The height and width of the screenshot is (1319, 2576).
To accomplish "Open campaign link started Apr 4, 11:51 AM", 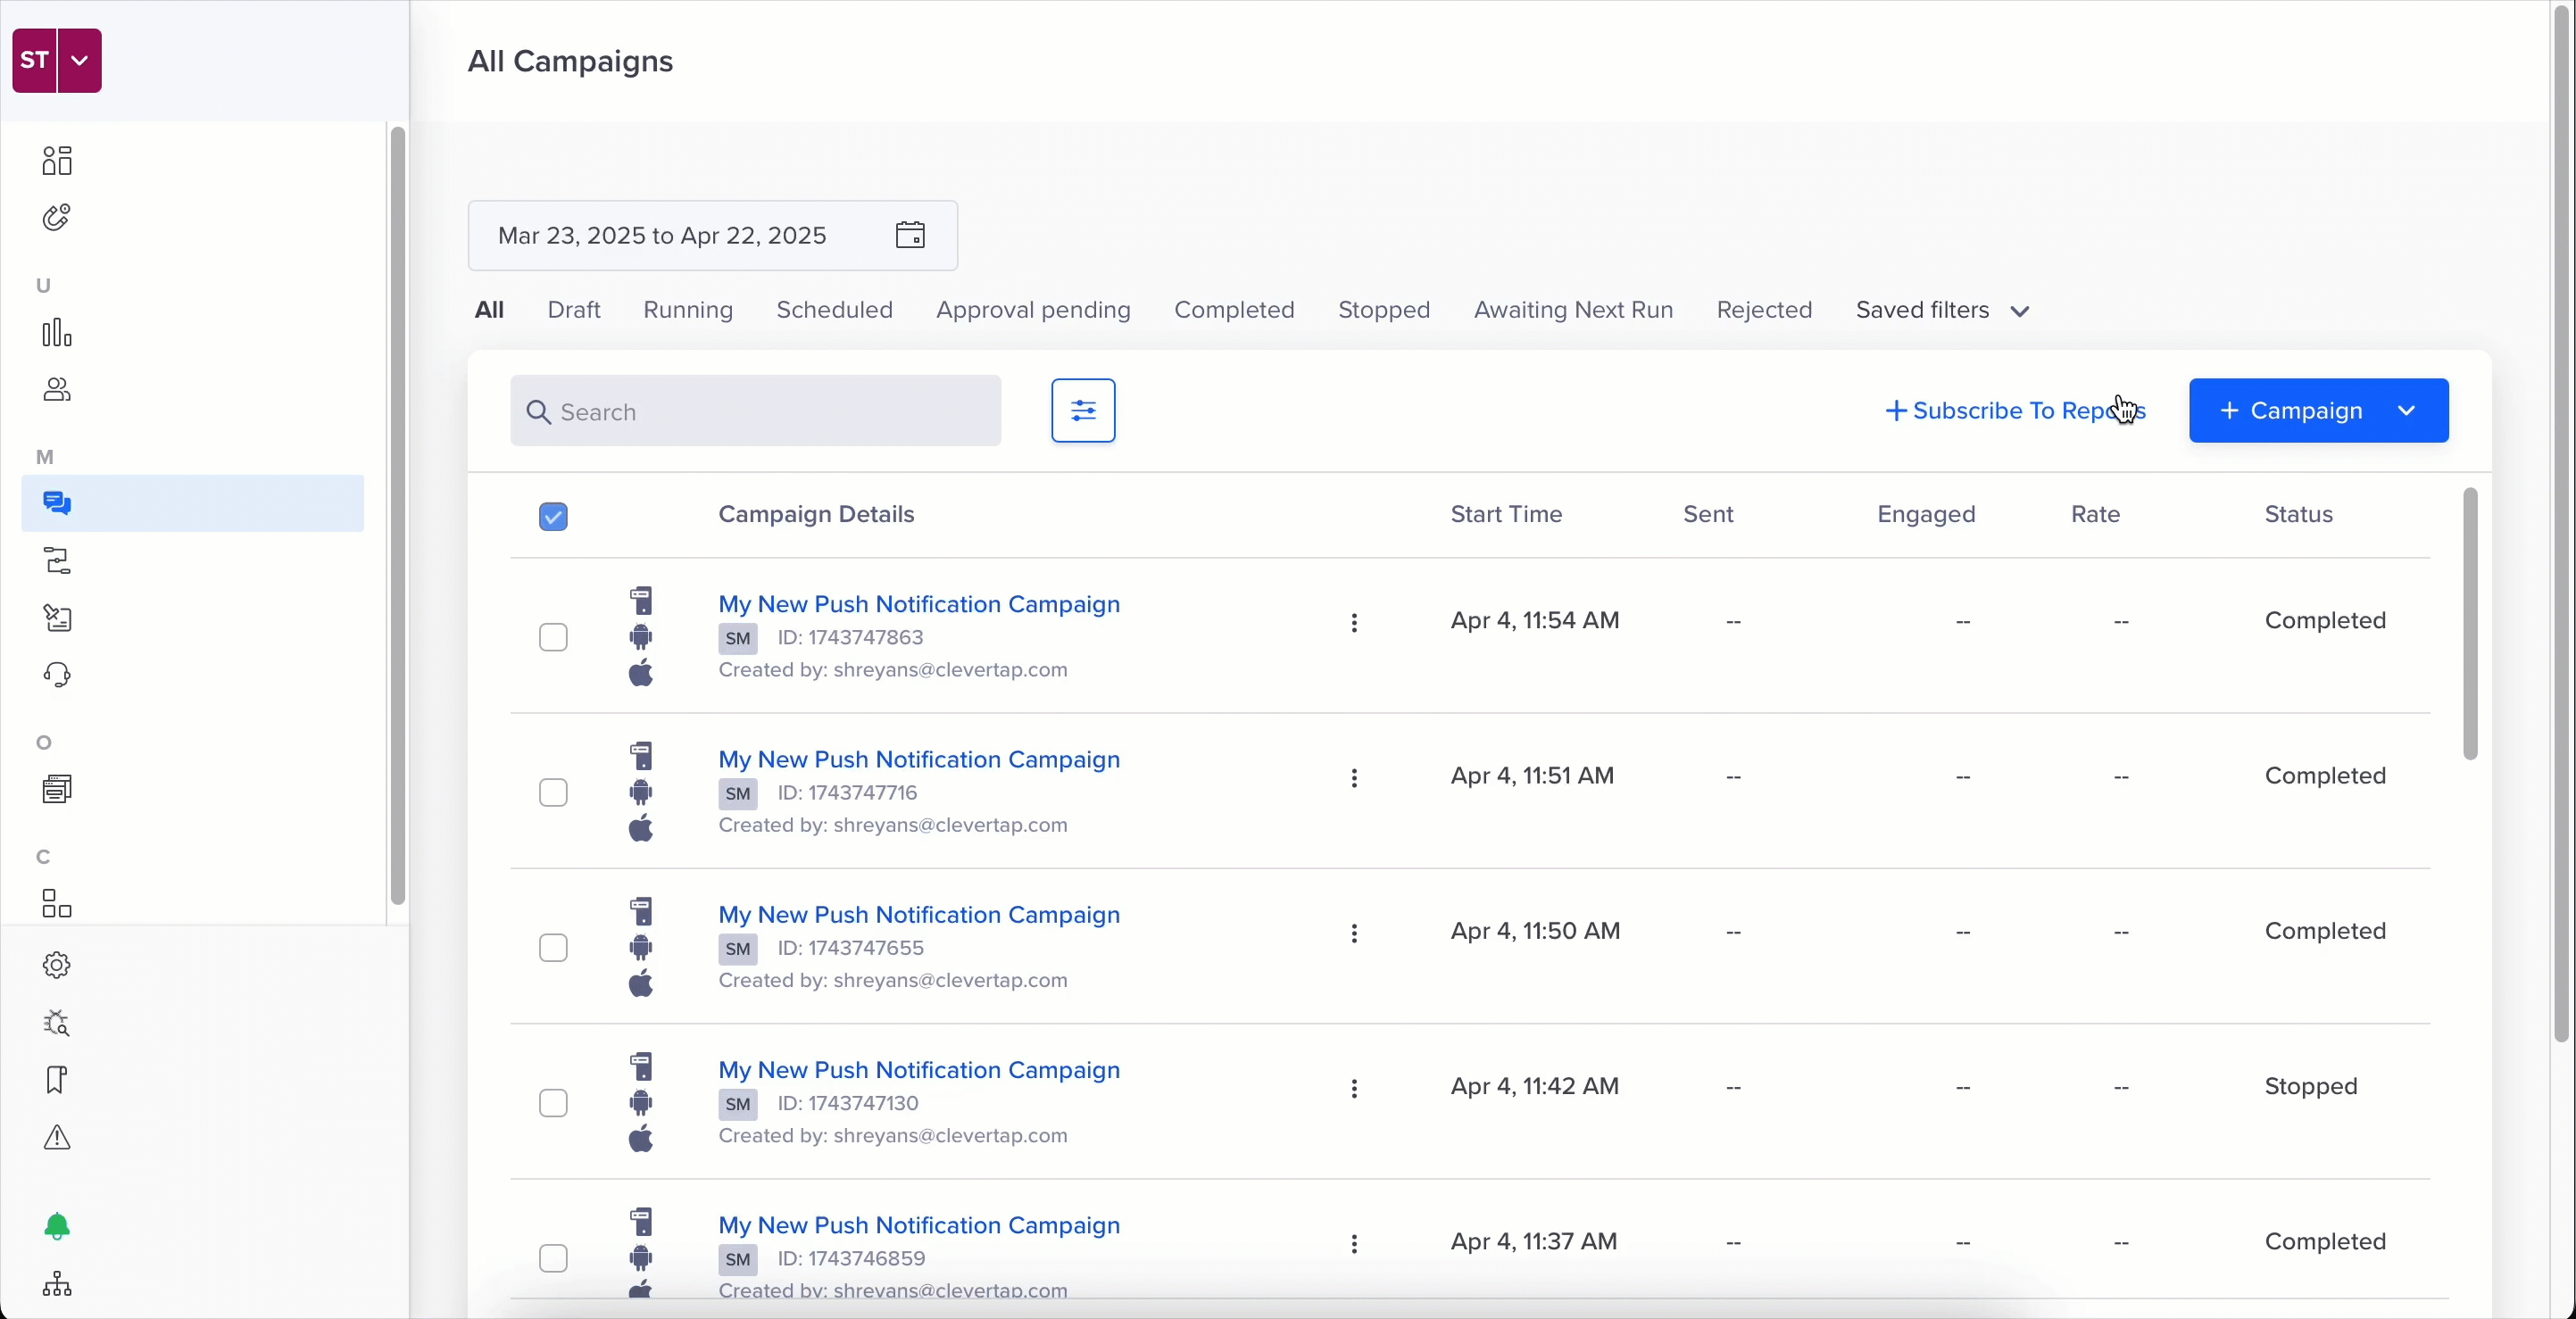I will click(x=919, y=759).
